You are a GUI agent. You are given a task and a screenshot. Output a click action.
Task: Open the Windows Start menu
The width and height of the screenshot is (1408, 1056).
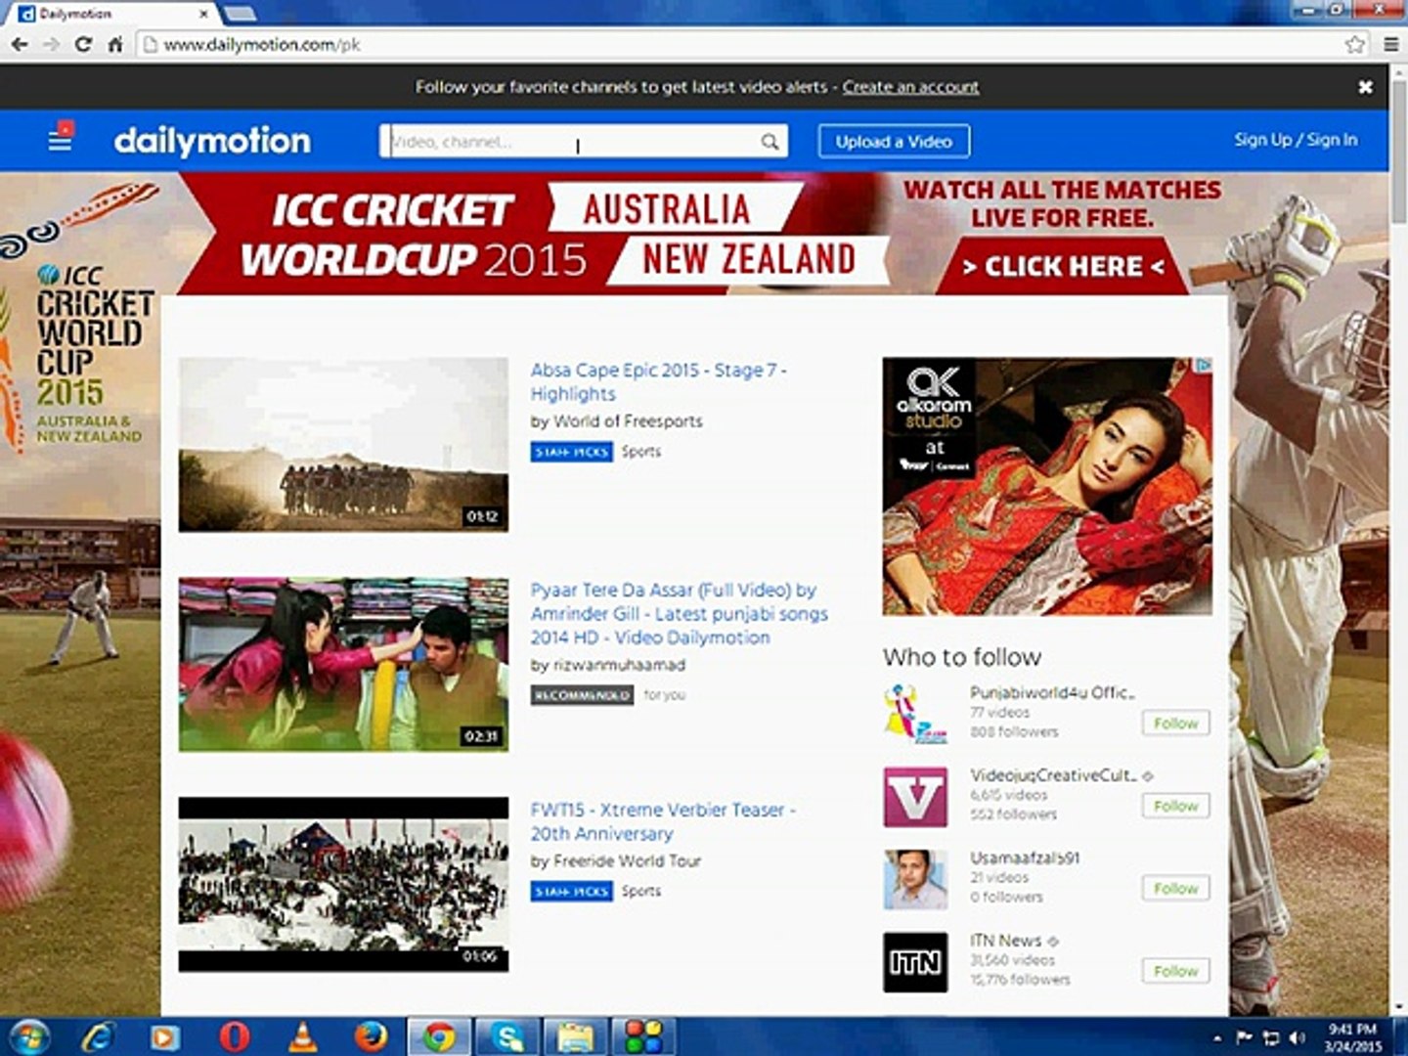28,1036
